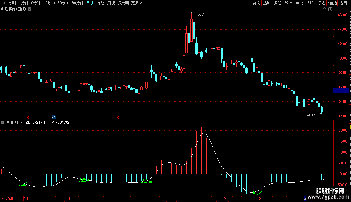Open the 画线 drawing tools
The height and width of the screenshot is (202, 351).
click(299, 3)
